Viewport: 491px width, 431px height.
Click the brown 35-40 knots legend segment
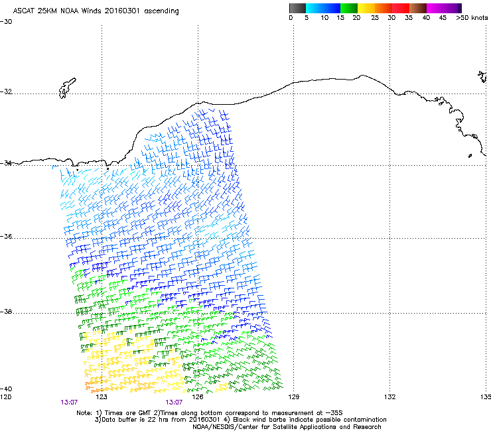click(418, 8)
